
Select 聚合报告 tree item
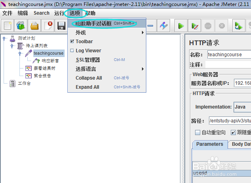pyautogui.click(x=42, y=76)
